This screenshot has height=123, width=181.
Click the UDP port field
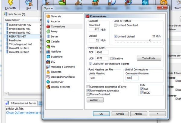click(102, 58)
